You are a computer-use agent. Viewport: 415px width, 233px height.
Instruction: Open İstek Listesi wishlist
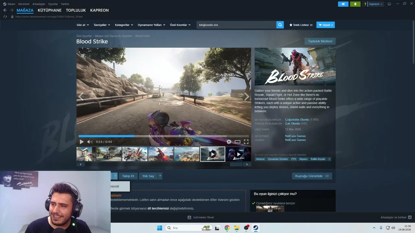coord(301,25)
